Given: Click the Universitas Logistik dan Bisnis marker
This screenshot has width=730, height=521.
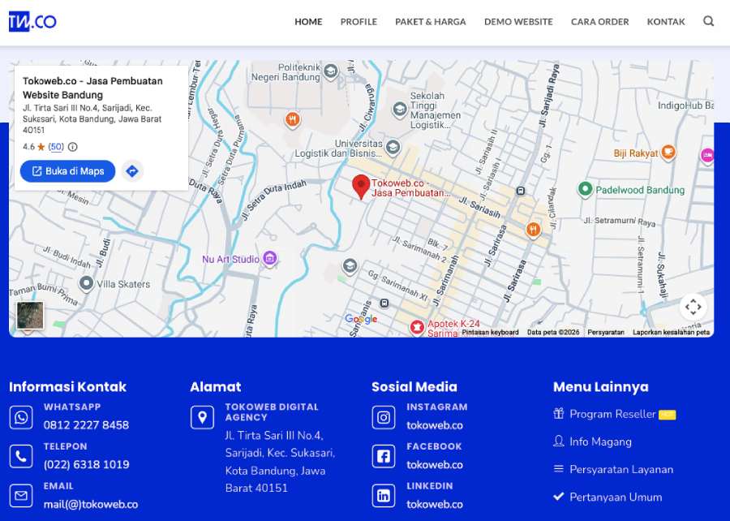Looking at the screenshot, I should tap(393, 148).
